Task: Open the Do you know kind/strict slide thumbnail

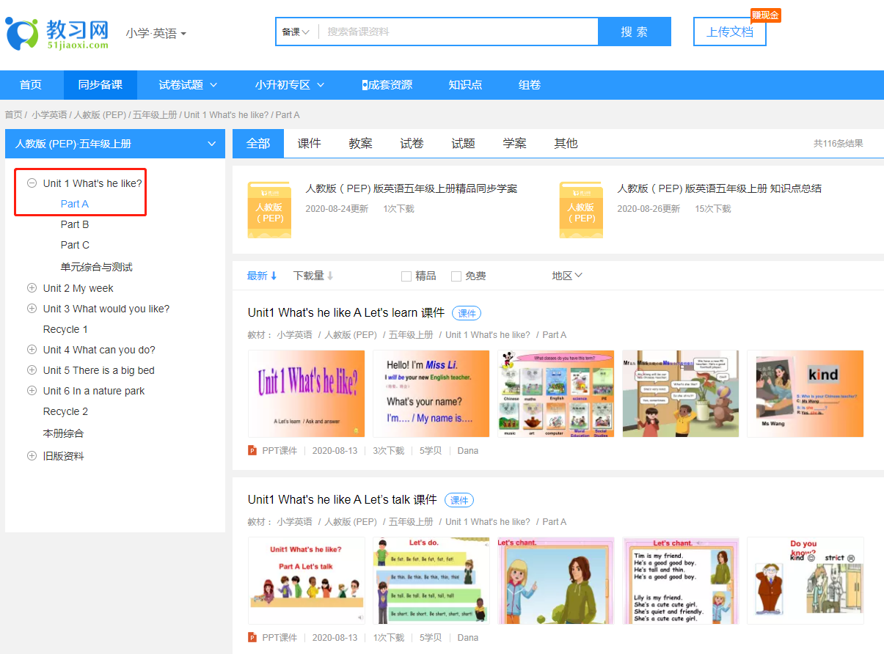Action: point(806,581)
